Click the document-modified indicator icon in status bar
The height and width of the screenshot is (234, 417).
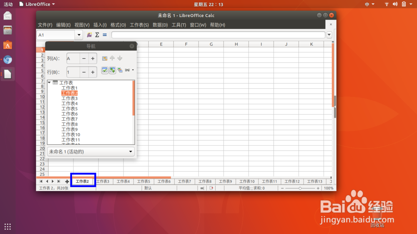coord(211,188)
